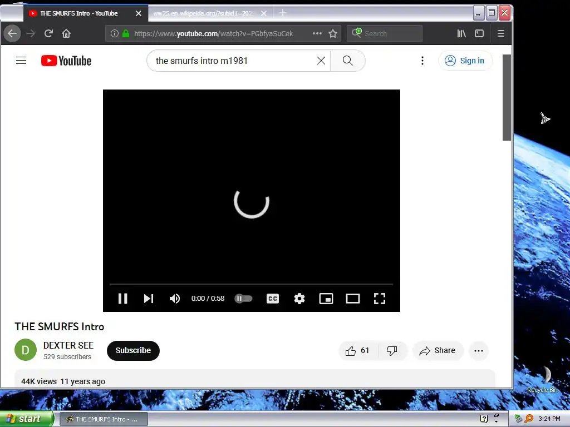View secure connection padlock details
This screenshot has height=427, width=570.
[126, 33]
